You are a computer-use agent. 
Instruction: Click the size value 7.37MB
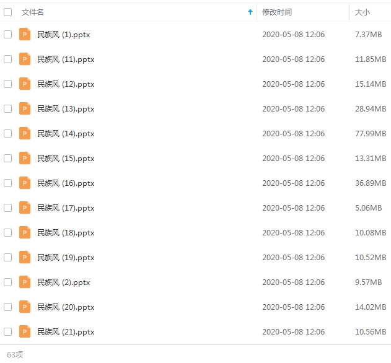pos(368,35)
